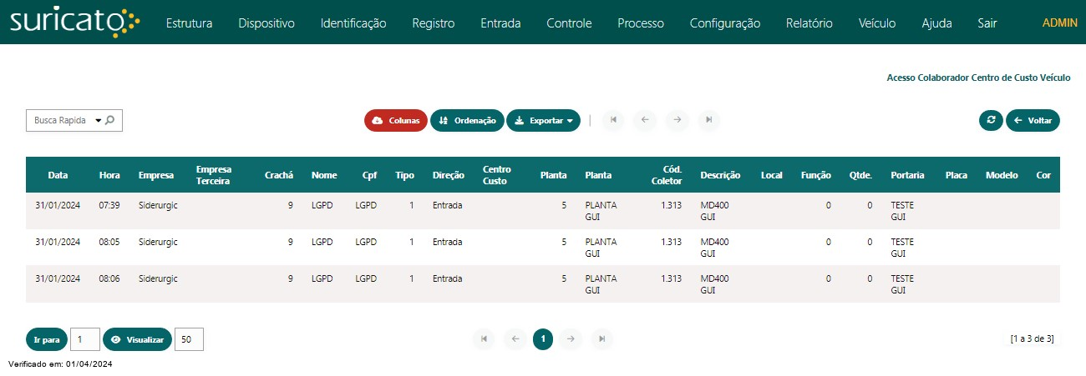Open the Dispositivo menu
Image resolution: width=1086 pixels, height=376 pixels.
click(x=266, y=23)
